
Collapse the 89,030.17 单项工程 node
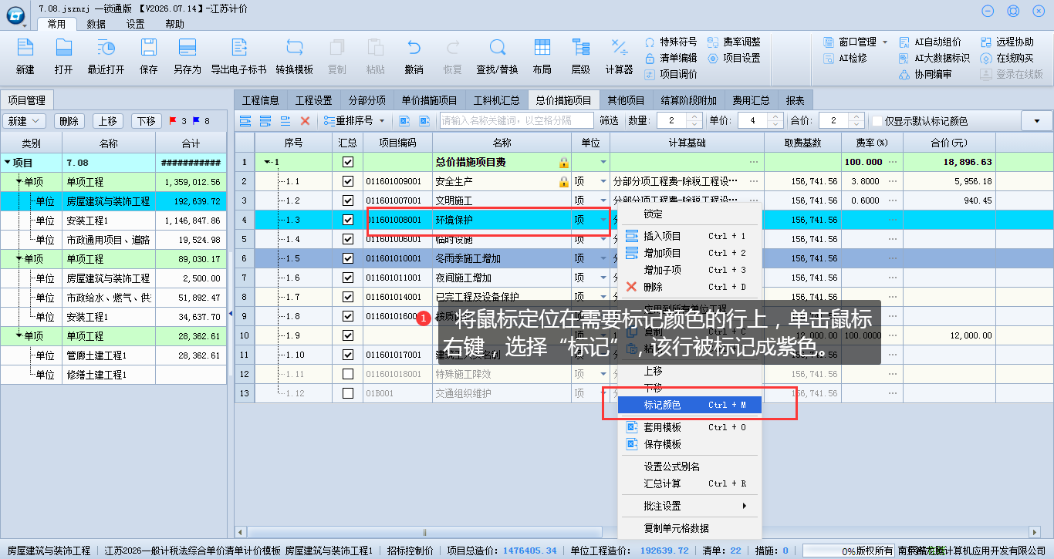point(19,259)
